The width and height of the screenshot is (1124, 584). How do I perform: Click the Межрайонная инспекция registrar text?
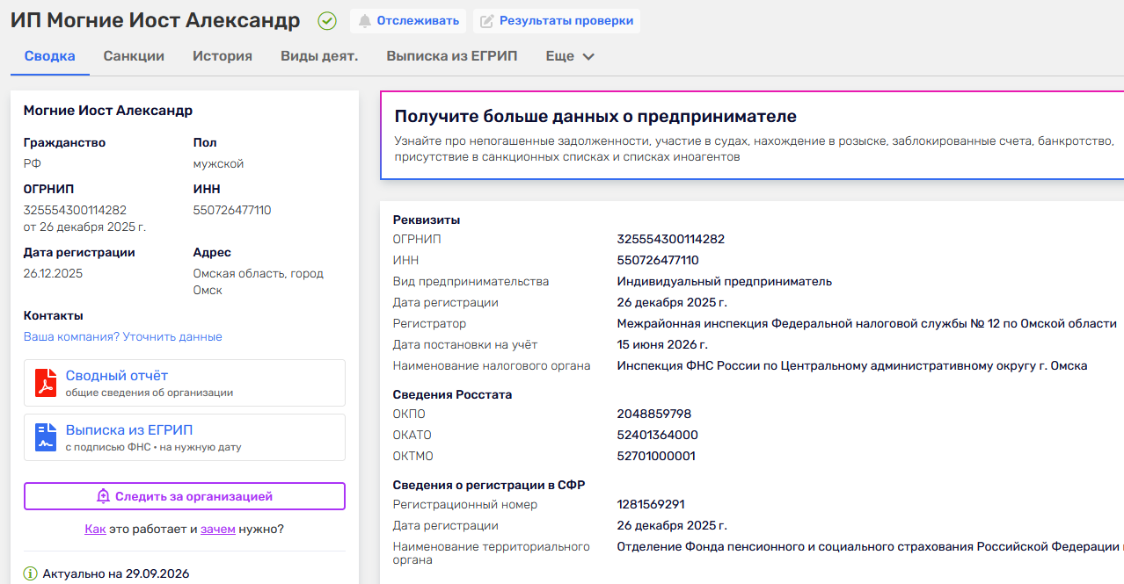[x=867, y=323]
